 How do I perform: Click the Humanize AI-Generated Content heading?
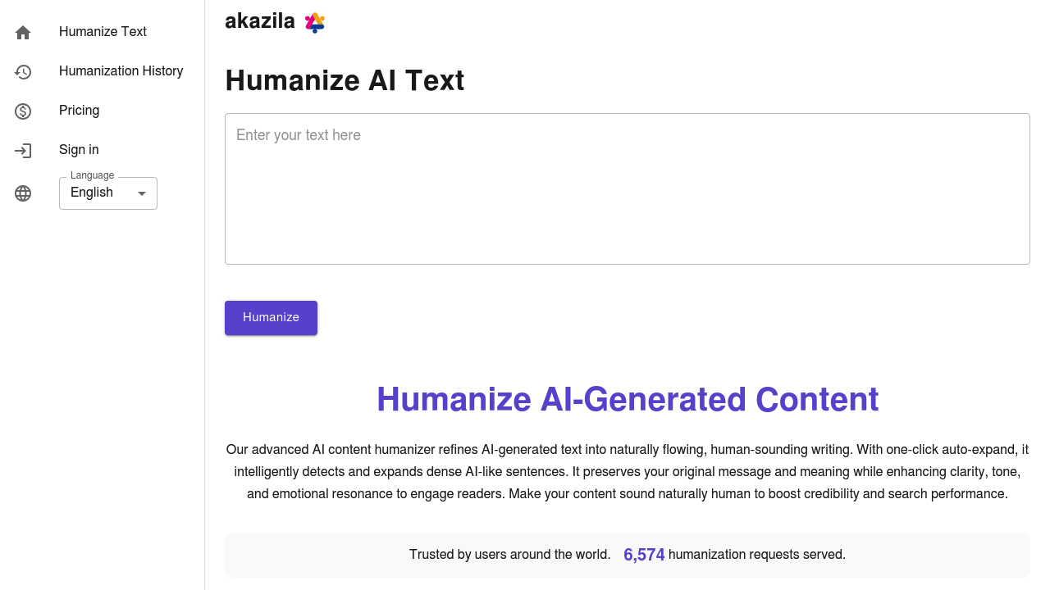[x=627, y=399]
